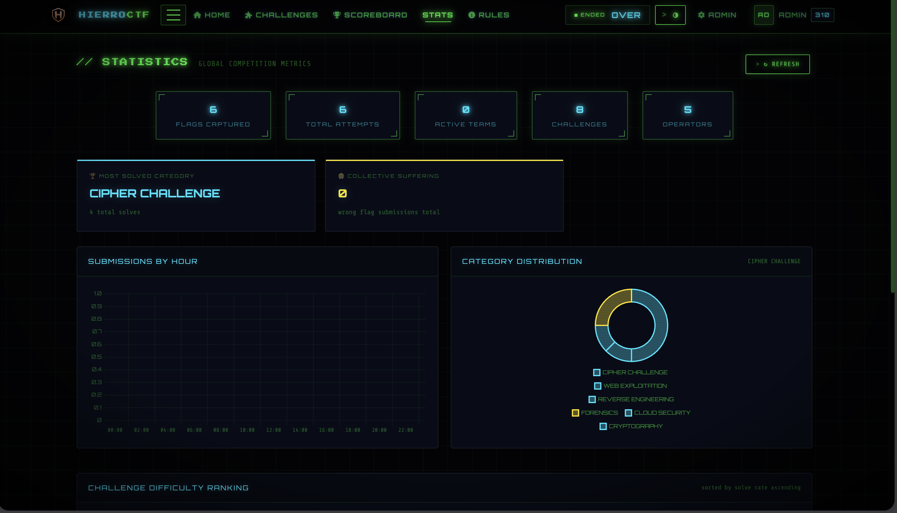Select the Stats tab
Screen dimensions: 897x513
click(437, 15)
